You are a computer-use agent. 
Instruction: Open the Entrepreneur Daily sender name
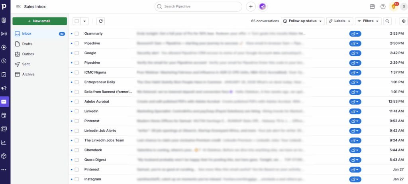[x=100, y=82]
